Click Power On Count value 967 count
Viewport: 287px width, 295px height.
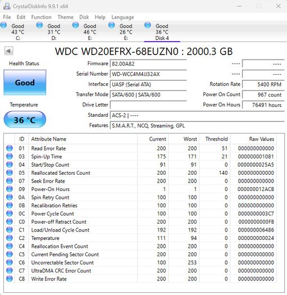pyautogui.click(x=263, y=94)
